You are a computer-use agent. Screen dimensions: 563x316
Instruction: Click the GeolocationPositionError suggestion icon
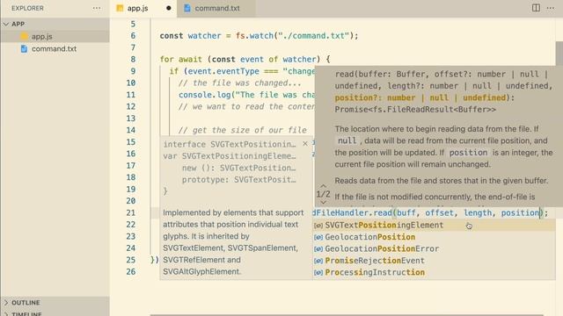pos(318,249)
